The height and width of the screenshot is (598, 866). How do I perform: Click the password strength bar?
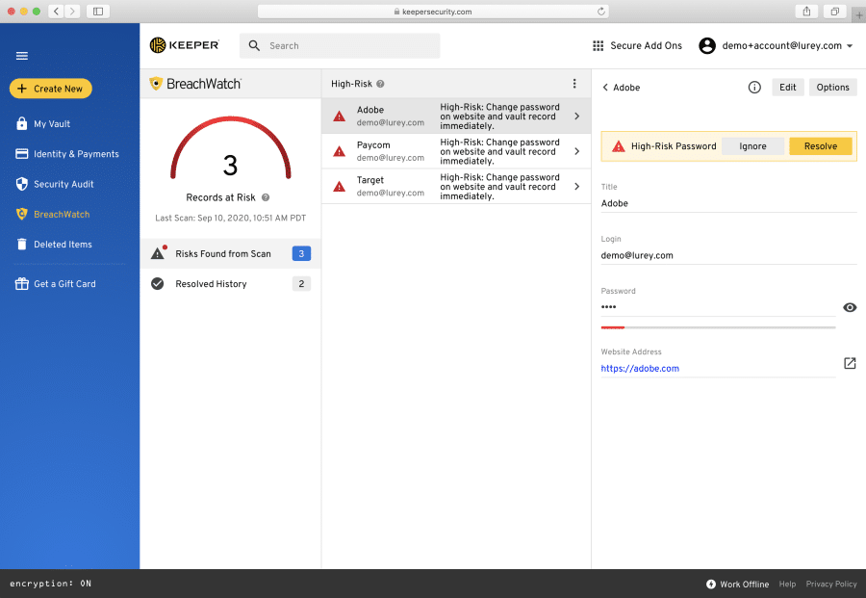[x=718, y=327]
